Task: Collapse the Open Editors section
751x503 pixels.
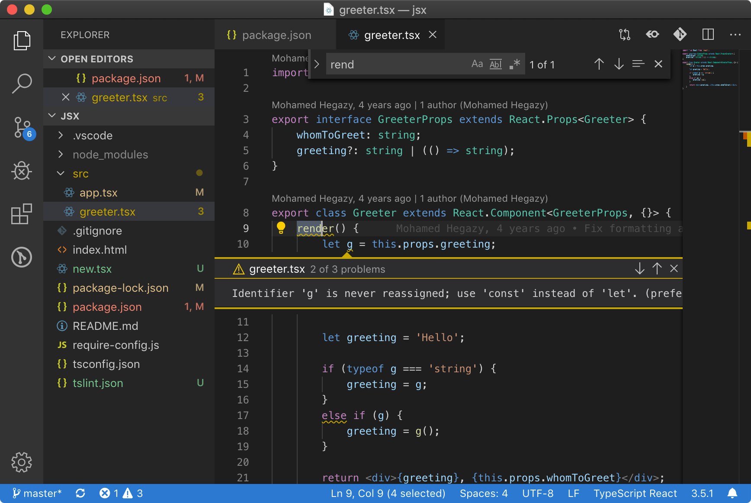Action: (x=97, y=59)
